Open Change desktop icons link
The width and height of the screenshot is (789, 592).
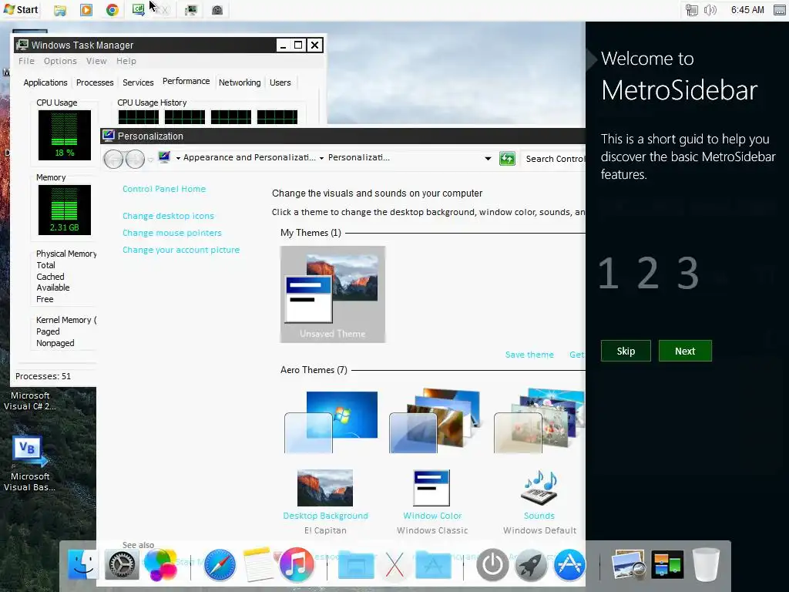(x=168, y=216)
